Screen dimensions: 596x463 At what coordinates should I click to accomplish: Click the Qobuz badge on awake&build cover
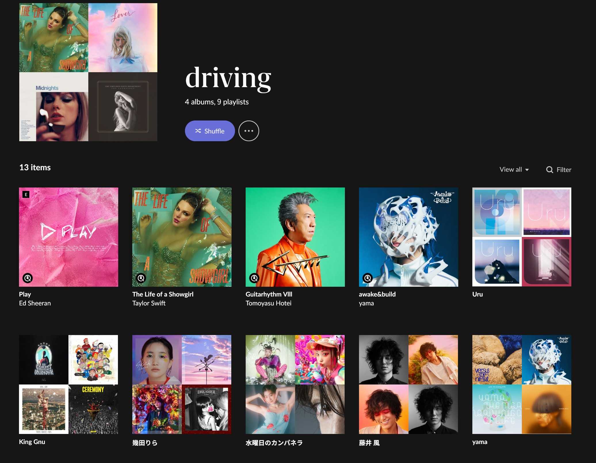tap(368, 278)
